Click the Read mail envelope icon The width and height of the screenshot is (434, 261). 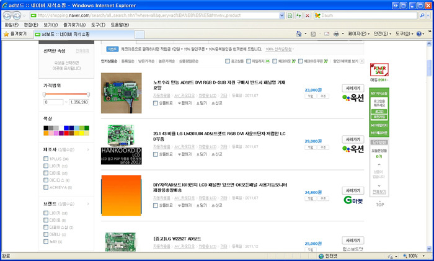[327, 33]
